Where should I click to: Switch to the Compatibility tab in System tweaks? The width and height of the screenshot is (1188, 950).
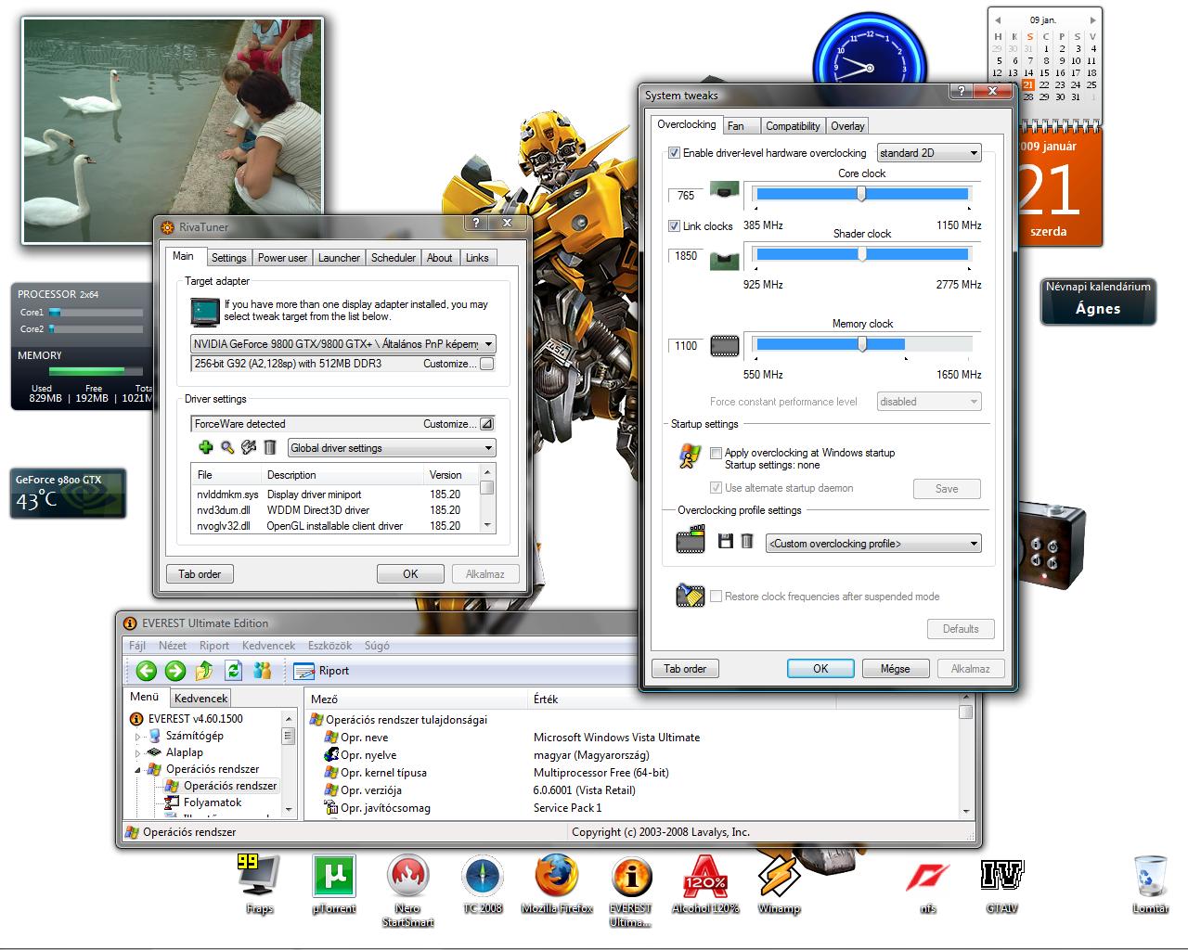coord(793,126)
